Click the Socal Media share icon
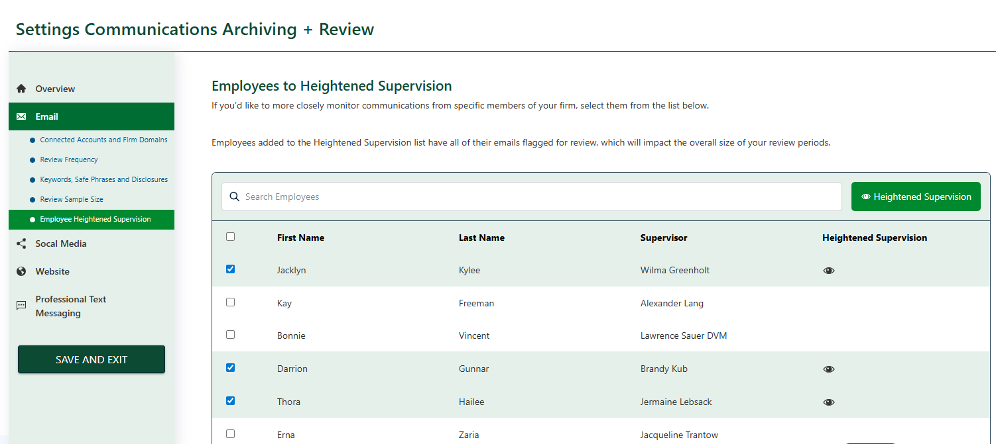The image size is (996, 444). coord(21,244)
